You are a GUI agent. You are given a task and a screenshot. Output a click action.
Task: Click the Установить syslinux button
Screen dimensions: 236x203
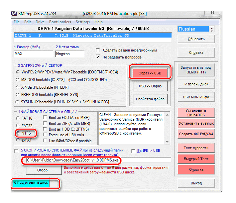196,123
